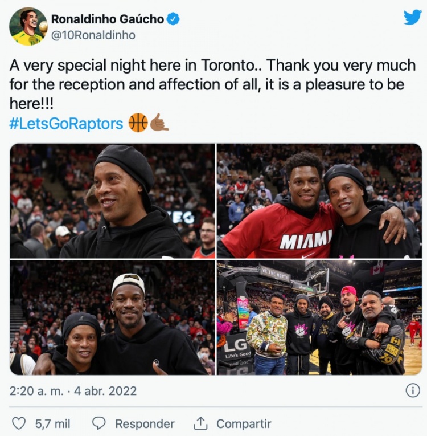
Task: Click the Ronaldinho Gaúcho display name
Action: [x=108, y=19]
